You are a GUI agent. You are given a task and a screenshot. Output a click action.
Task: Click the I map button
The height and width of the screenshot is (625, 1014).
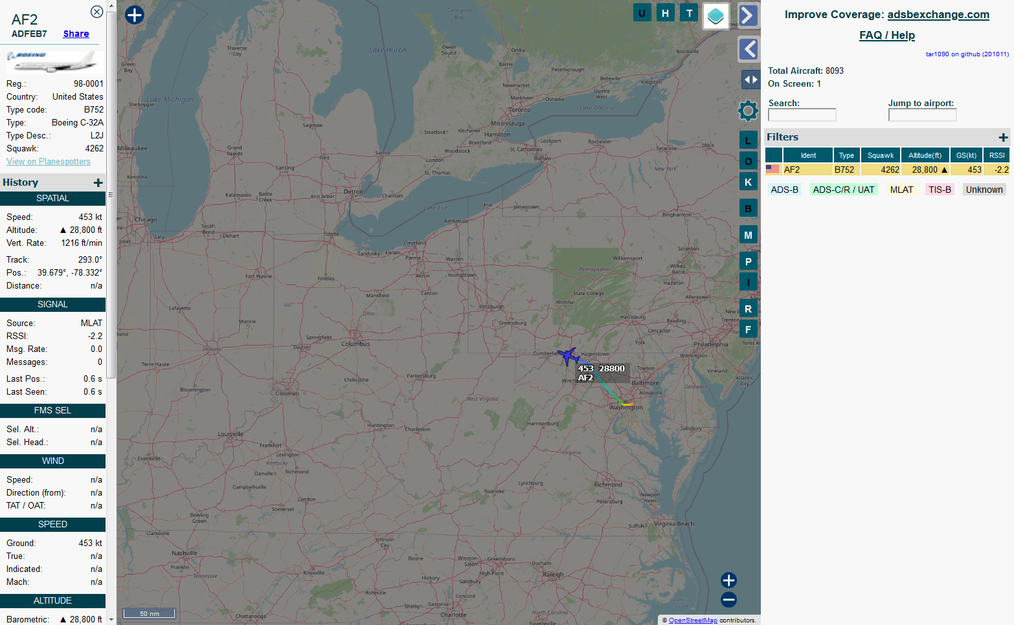tap(748, 282)
